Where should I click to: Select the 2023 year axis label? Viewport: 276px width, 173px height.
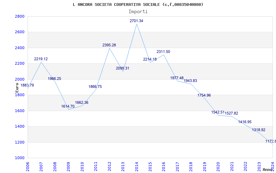[x=259, y=167]
